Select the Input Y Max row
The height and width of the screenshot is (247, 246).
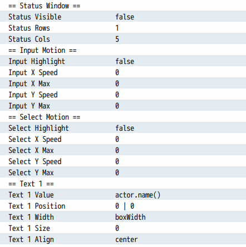pos(123,105)
